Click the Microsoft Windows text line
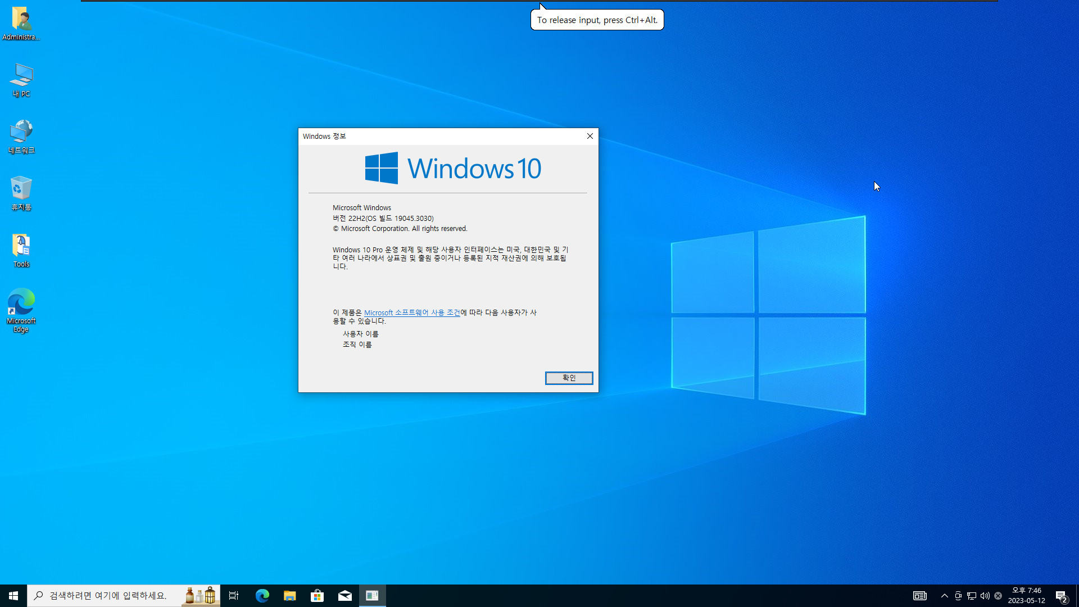The width and height of the screenshot is (1079, 607). pyautogui.click(x=362, y=208)
